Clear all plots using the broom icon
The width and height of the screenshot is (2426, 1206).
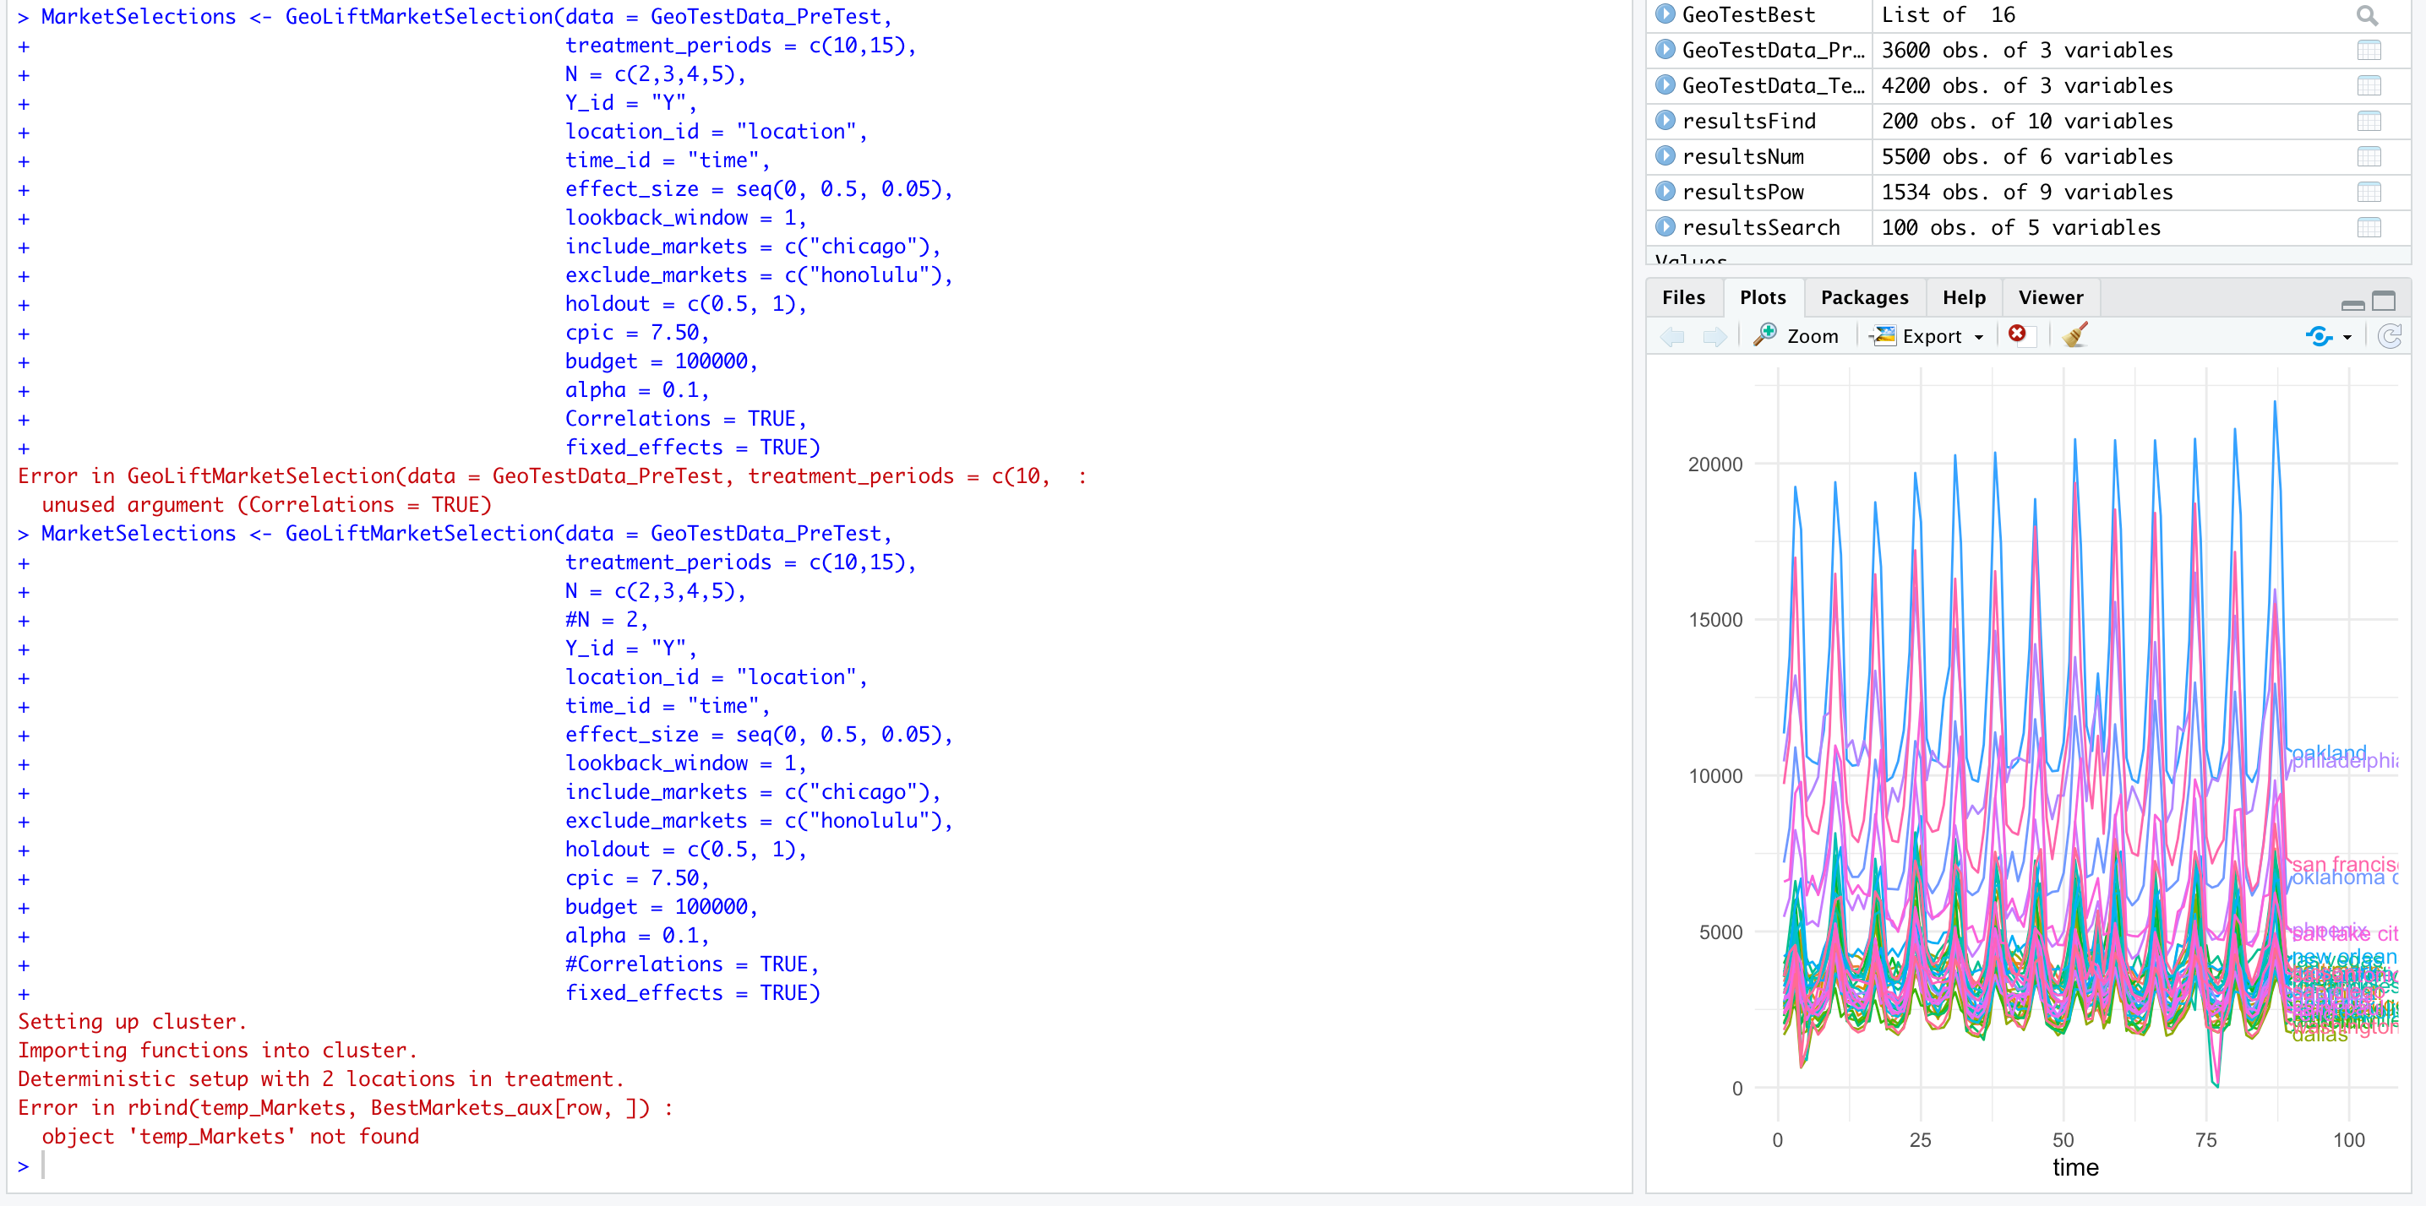click(2074, 335)
